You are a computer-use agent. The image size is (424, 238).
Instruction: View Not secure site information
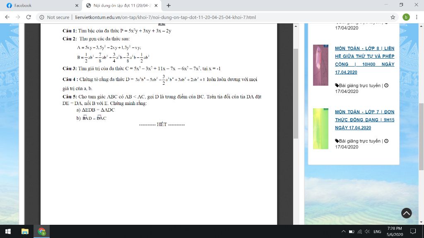tap(54, 17)
